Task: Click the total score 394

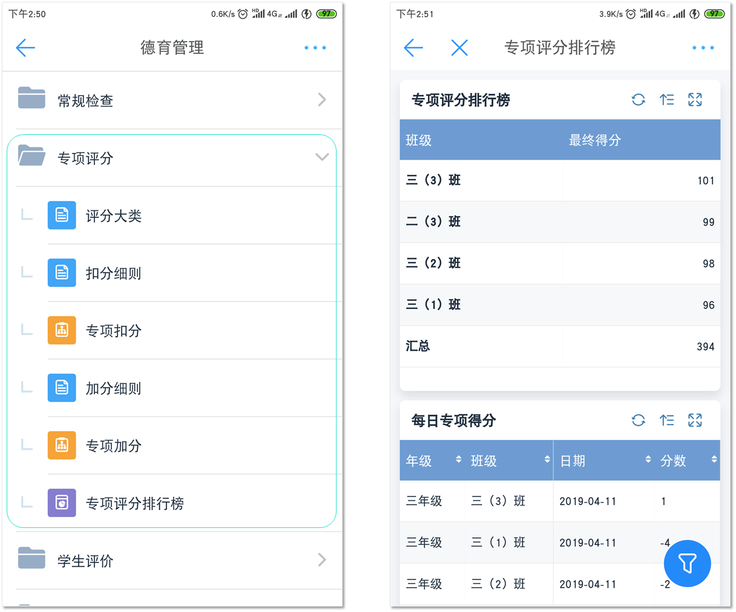Action: [x=706, y=347]
